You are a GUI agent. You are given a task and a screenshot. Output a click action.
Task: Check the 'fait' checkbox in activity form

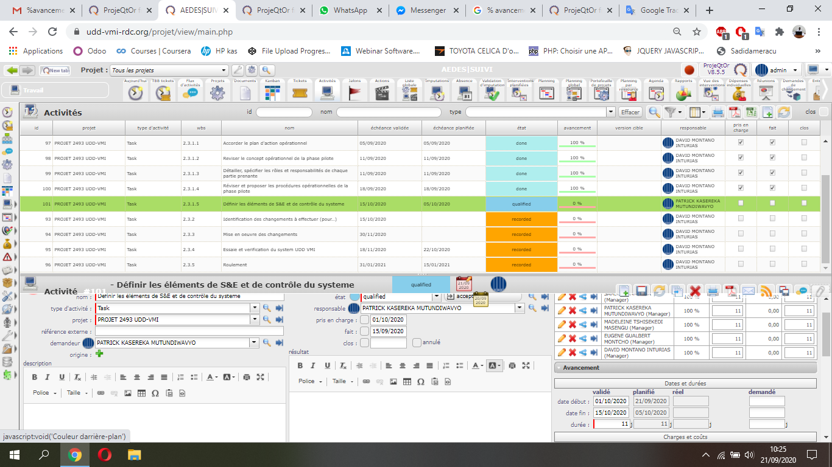click(x=364, y=331)
